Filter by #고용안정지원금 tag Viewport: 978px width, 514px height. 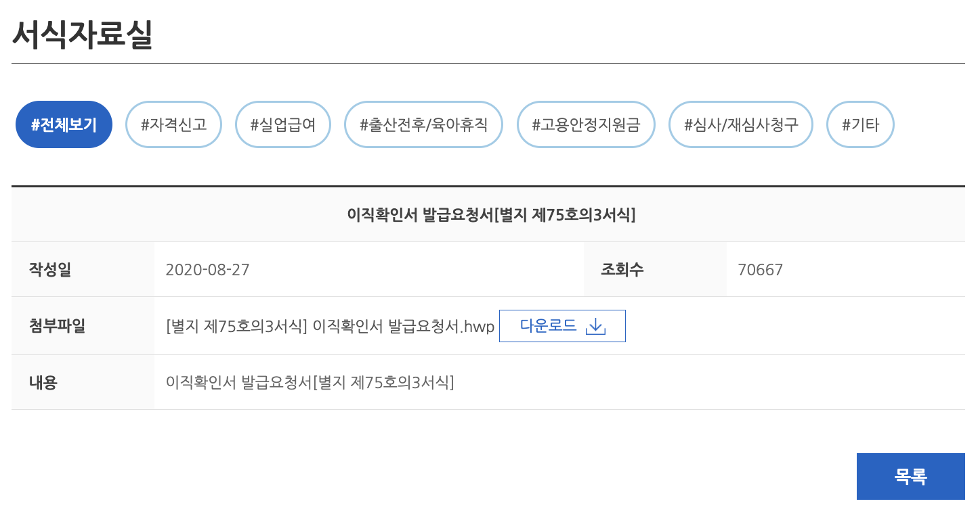pos(586,124)
